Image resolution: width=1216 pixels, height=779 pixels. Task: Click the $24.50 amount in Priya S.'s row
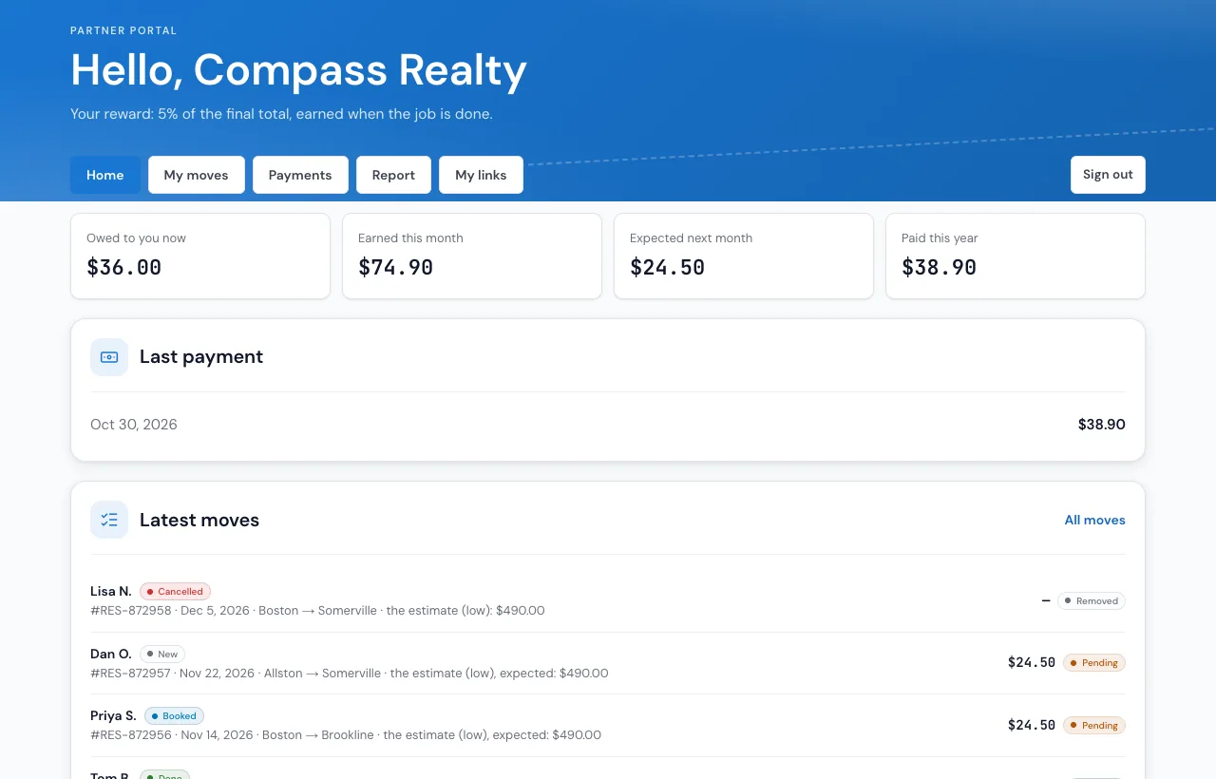[x=1032, y=726]
